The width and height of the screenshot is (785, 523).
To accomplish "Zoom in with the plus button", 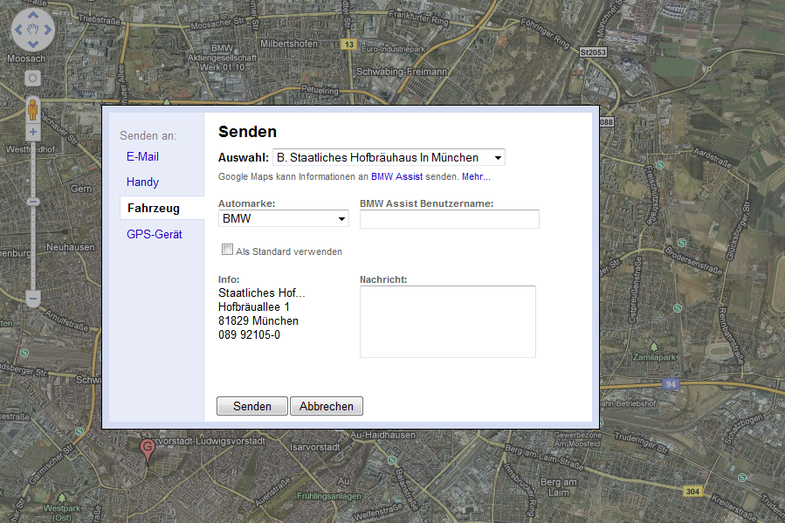I will (x=33, y=132).
